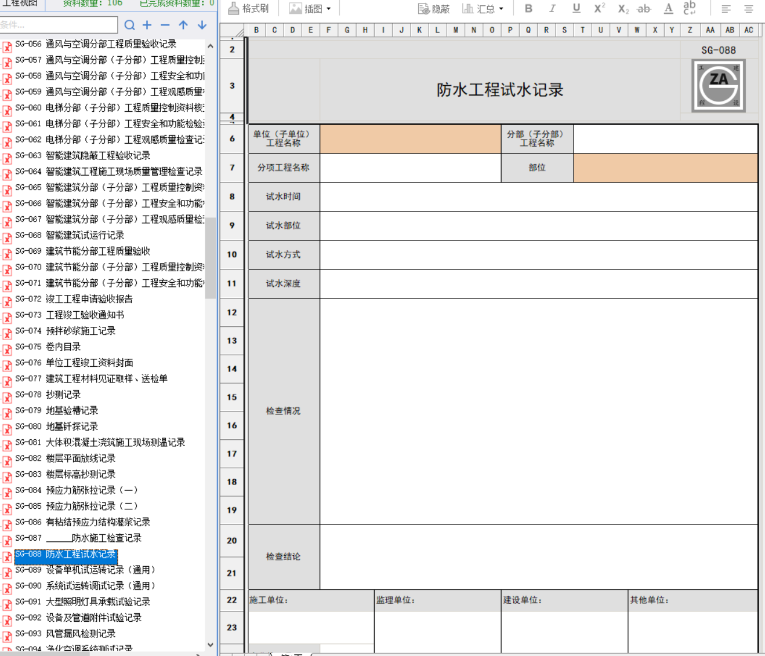Open SG-093 风管漏风检测记录

pyautogui.click(x=65, y=633)
